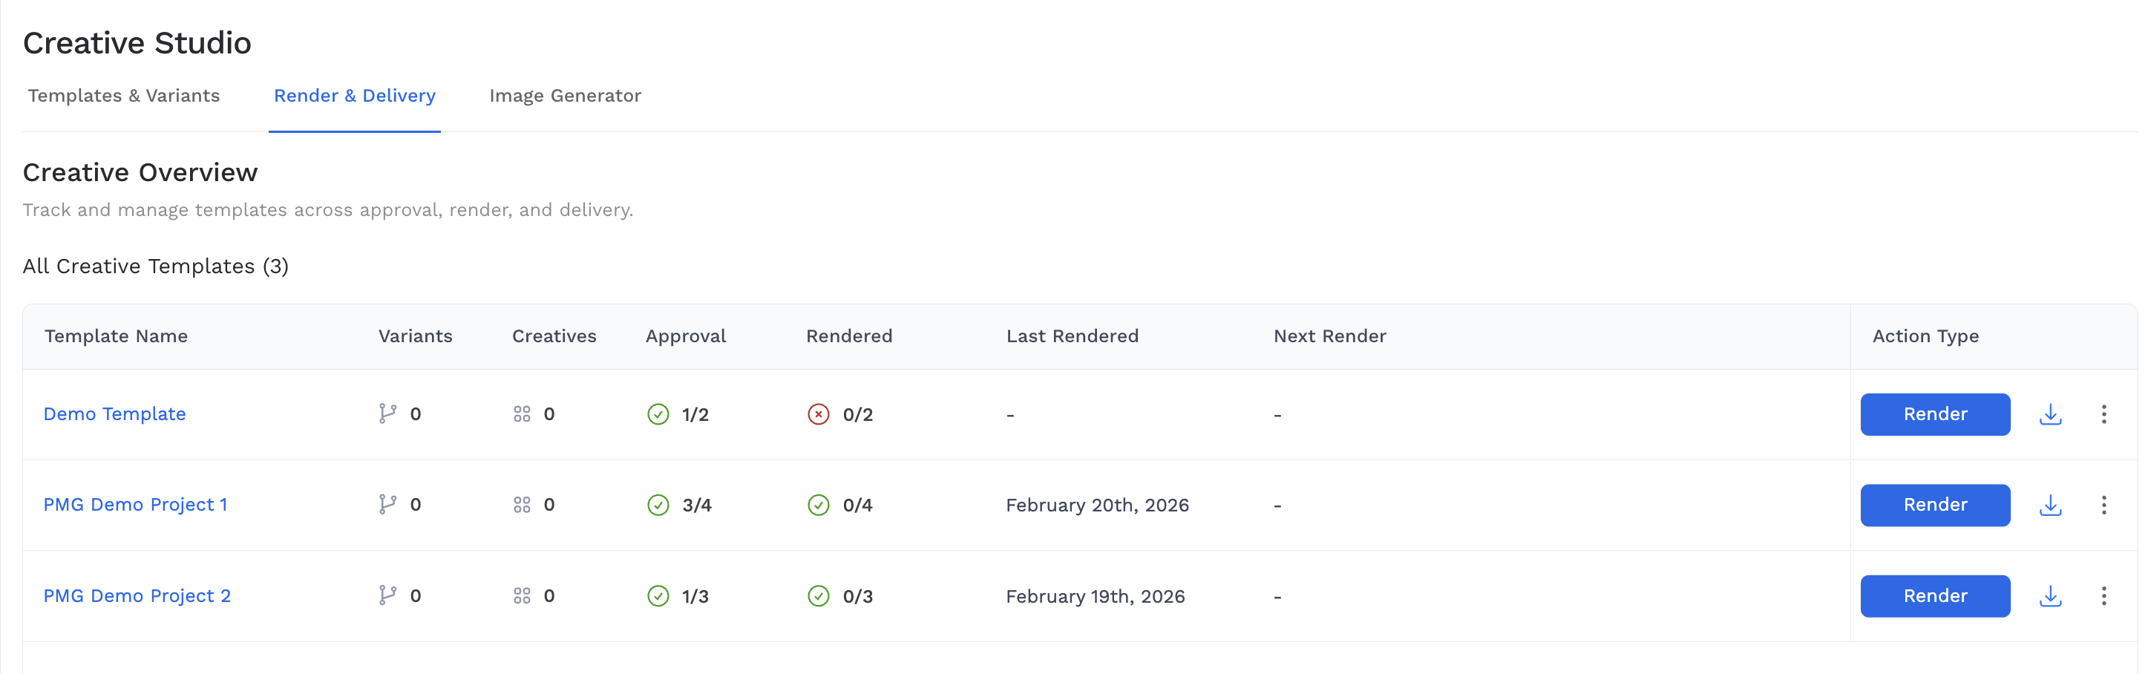
Task: Click the green rendered check for PMG Demo Project 1
Action: [x=818, y=505]
